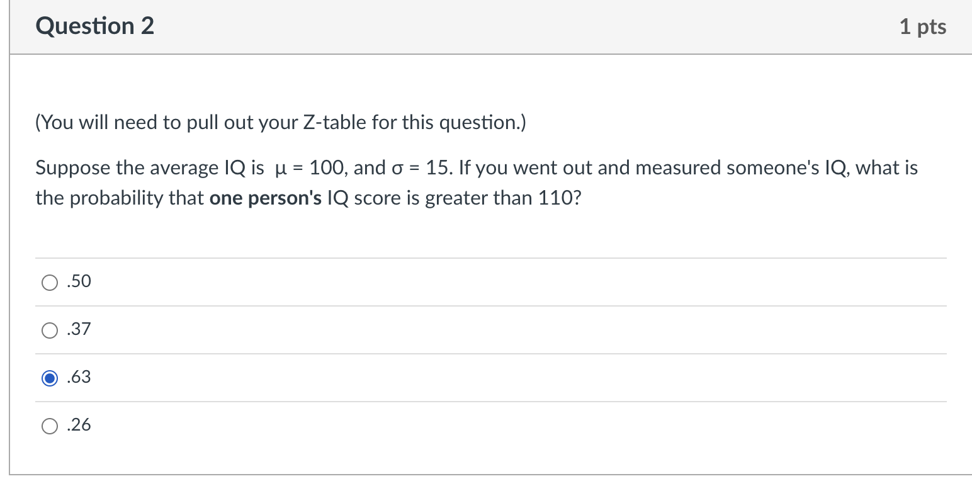972x486 pixels.
Task: Select the .37 answer option
Action: (x=49, y=329)
